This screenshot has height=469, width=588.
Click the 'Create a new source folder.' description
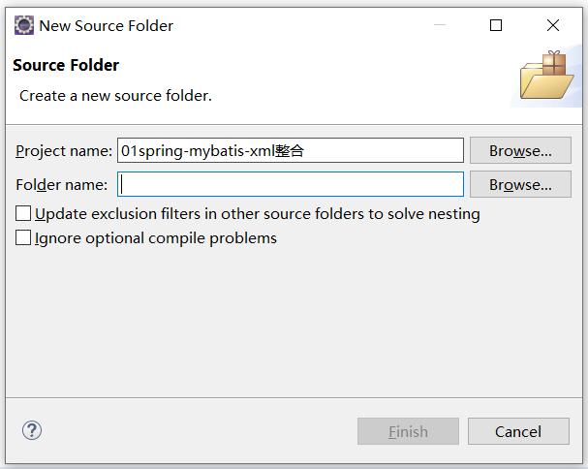(115, 96)
